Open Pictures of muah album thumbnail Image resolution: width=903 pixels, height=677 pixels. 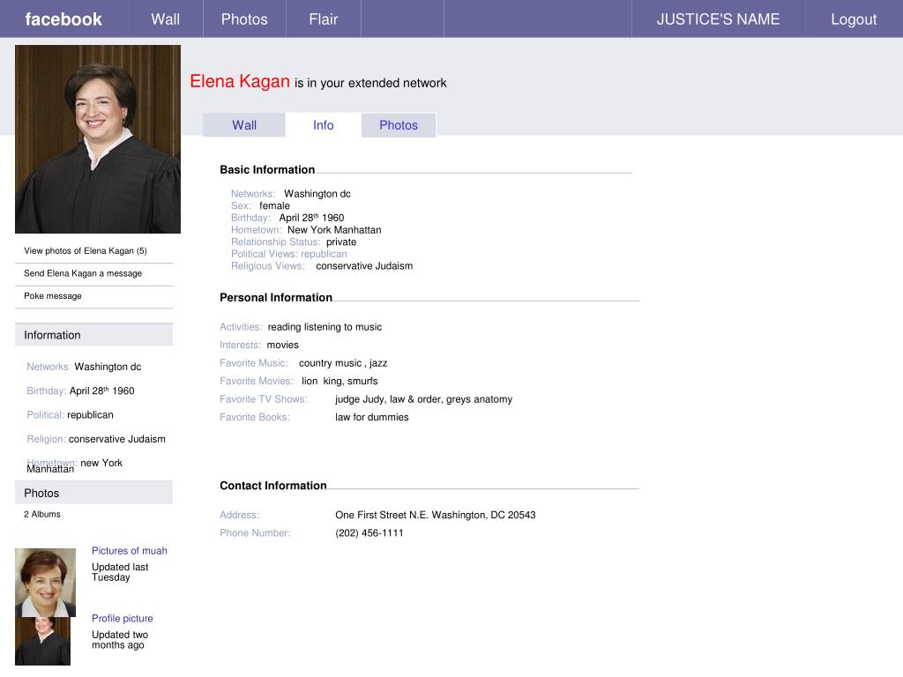pos(46,583)
